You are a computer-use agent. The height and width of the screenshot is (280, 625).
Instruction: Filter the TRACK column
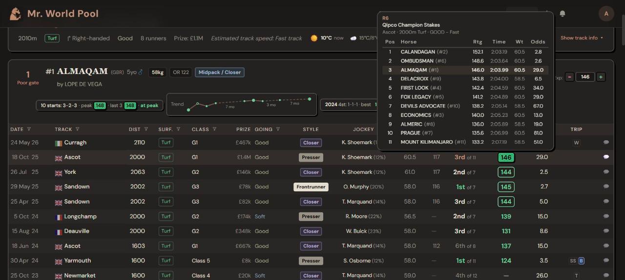pyautogui.click(x=77, y=130)
